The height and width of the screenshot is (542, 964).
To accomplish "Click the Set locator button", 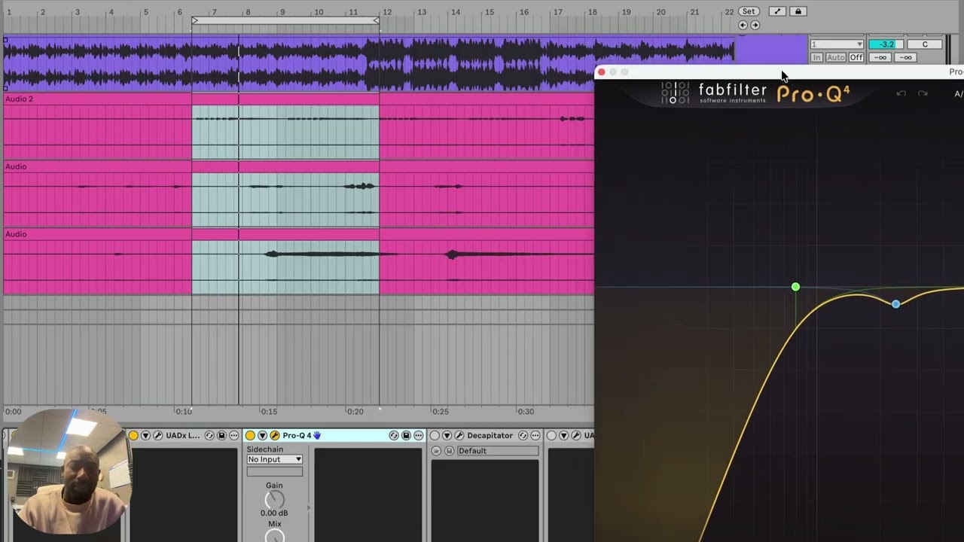I will coord(748,11).
